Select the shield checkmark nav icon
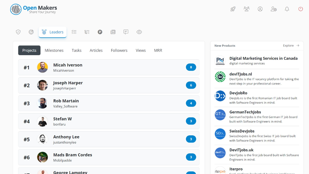Image resolution: width=309 pixels, height=174 pixels. [18, 32]
